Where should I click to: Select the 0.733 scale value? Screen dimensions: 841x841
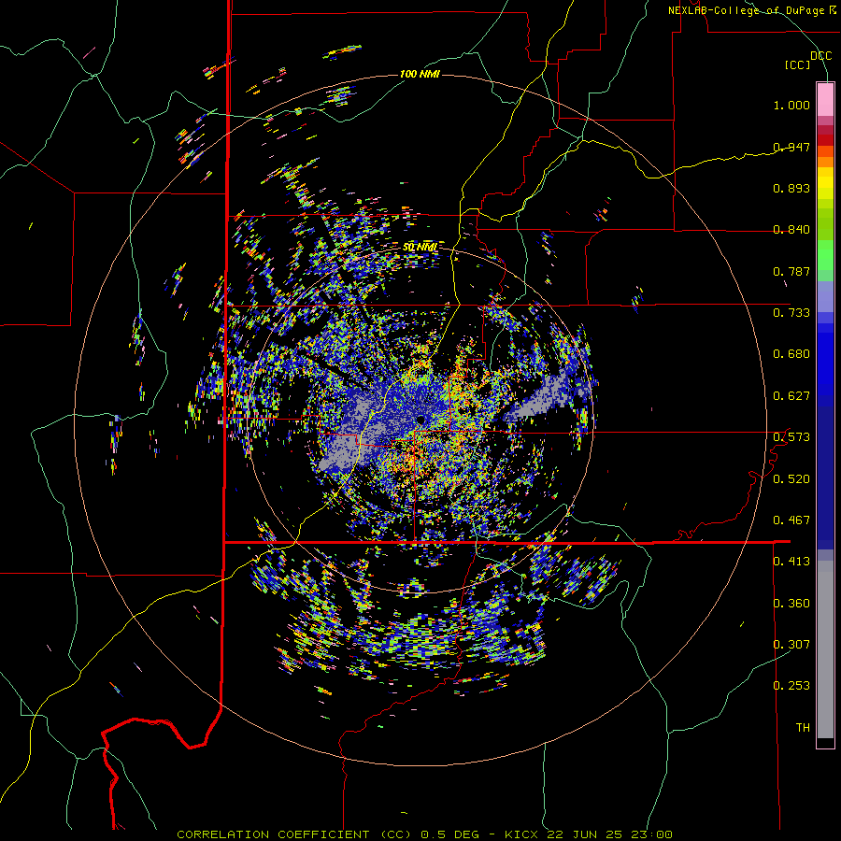(x=791, y=313)
